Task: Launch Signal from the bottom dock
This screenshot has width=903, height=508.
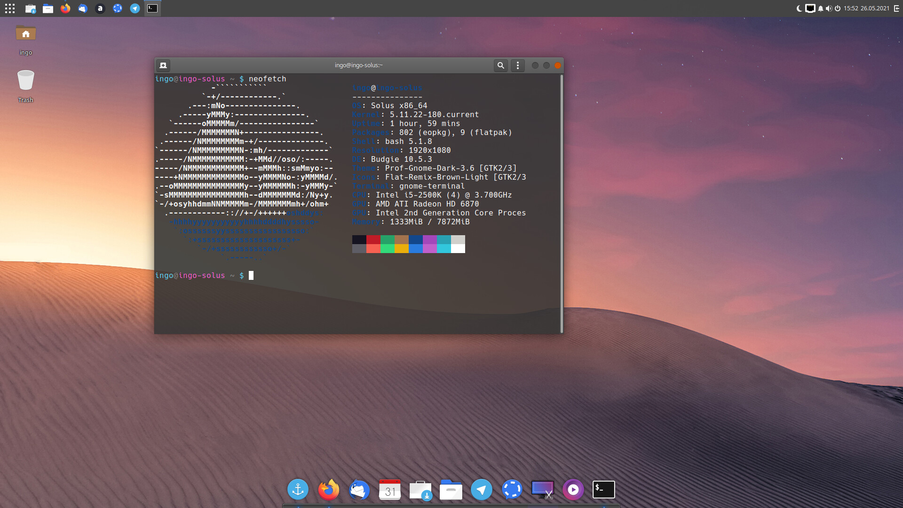Action: [x=512, y=490]
